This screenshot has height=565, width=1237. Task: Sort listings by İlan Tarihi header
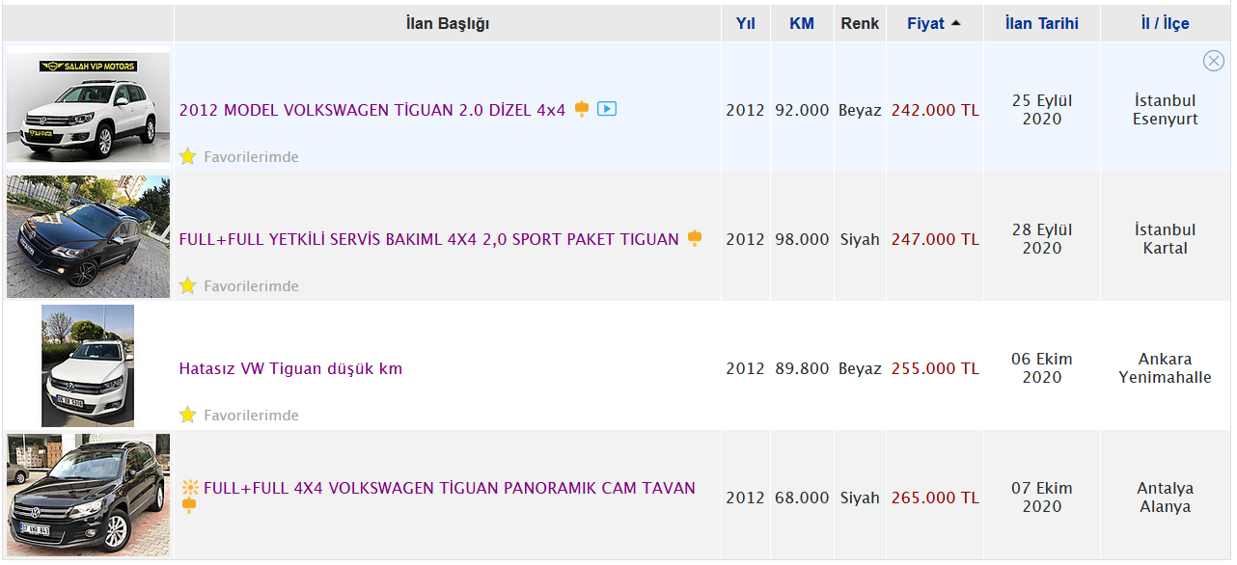[x=1041, y=23]
